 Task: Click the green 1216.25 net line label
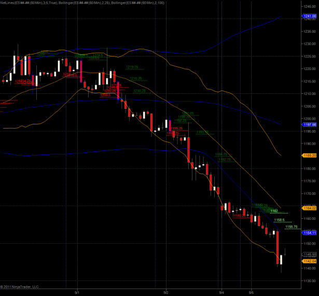coord(135,78)
